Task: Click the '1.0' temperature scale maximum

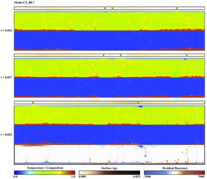Action: (73, 177)
